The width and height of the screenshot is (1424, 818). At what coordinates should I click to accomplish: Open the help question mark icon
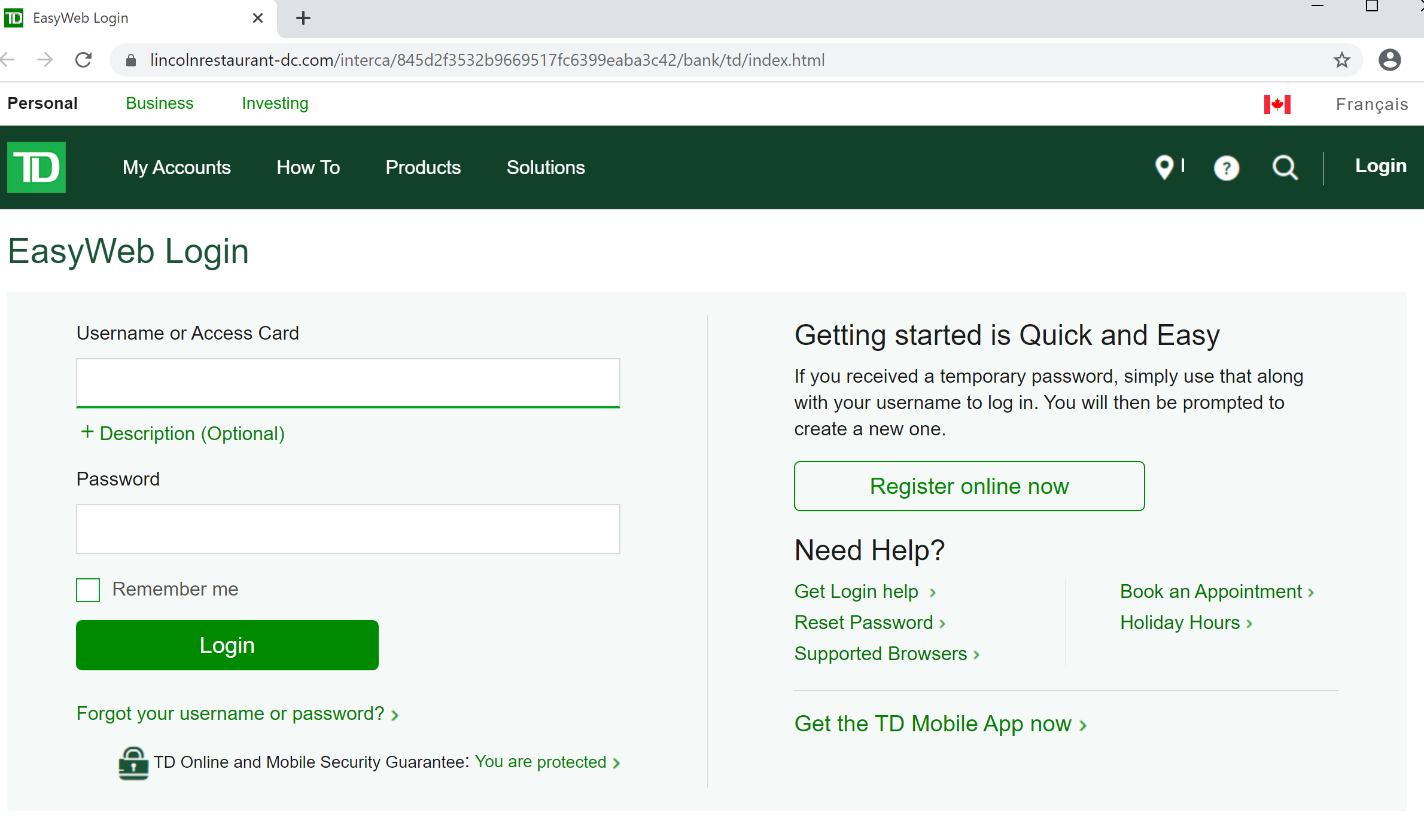click(1226, 168)
